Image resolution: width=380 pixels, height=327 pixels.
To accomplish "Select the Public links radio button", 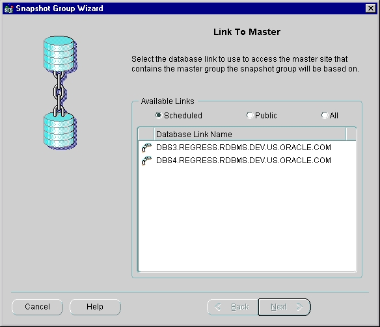I will (x=250, y=115).
